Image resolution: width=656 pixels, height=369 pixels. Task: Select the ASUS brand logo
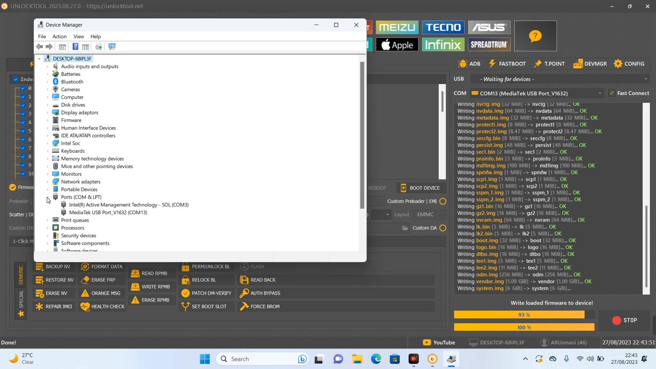point(489,28)
